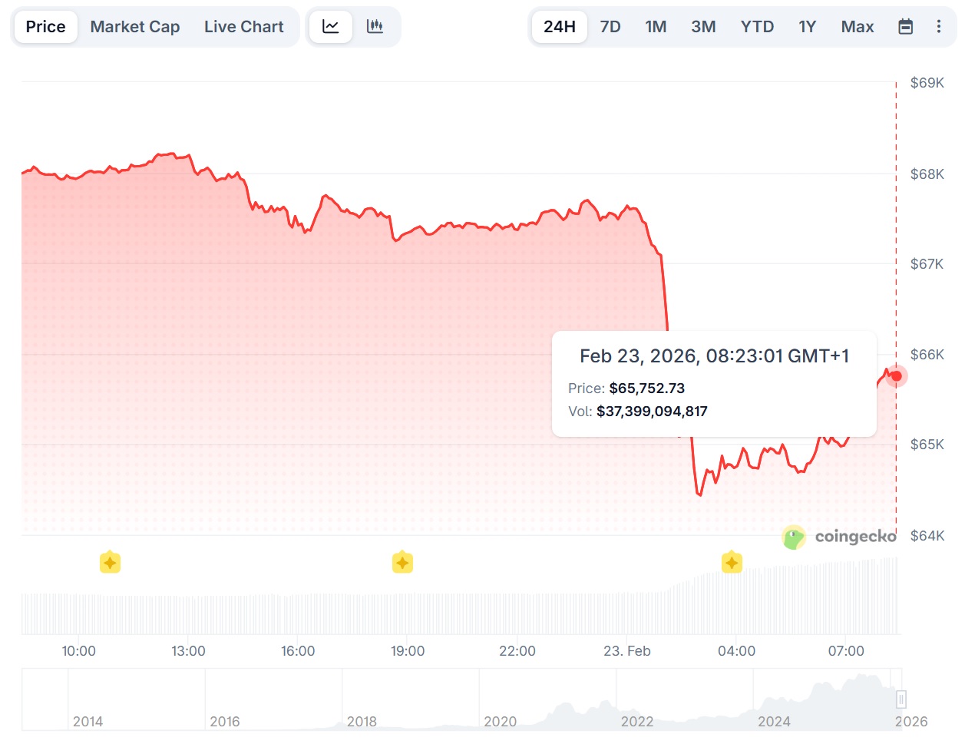Click the middle yellow star event marker

pyautogui.click(x=402, y=563)
